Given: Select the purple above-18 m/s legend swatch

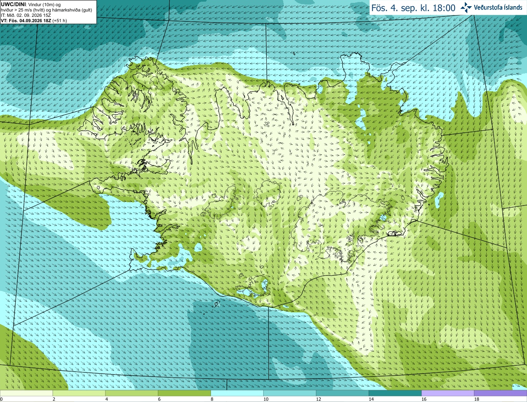Looking at the screenshot, I should point(501,393).
